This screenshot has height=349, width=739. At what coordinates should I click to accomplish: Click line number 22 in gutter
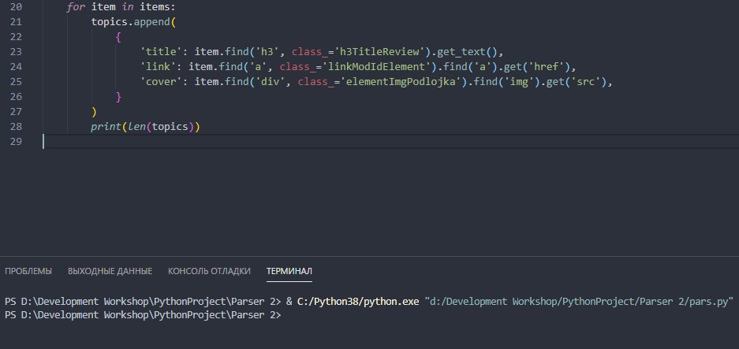tap(16, 37)
